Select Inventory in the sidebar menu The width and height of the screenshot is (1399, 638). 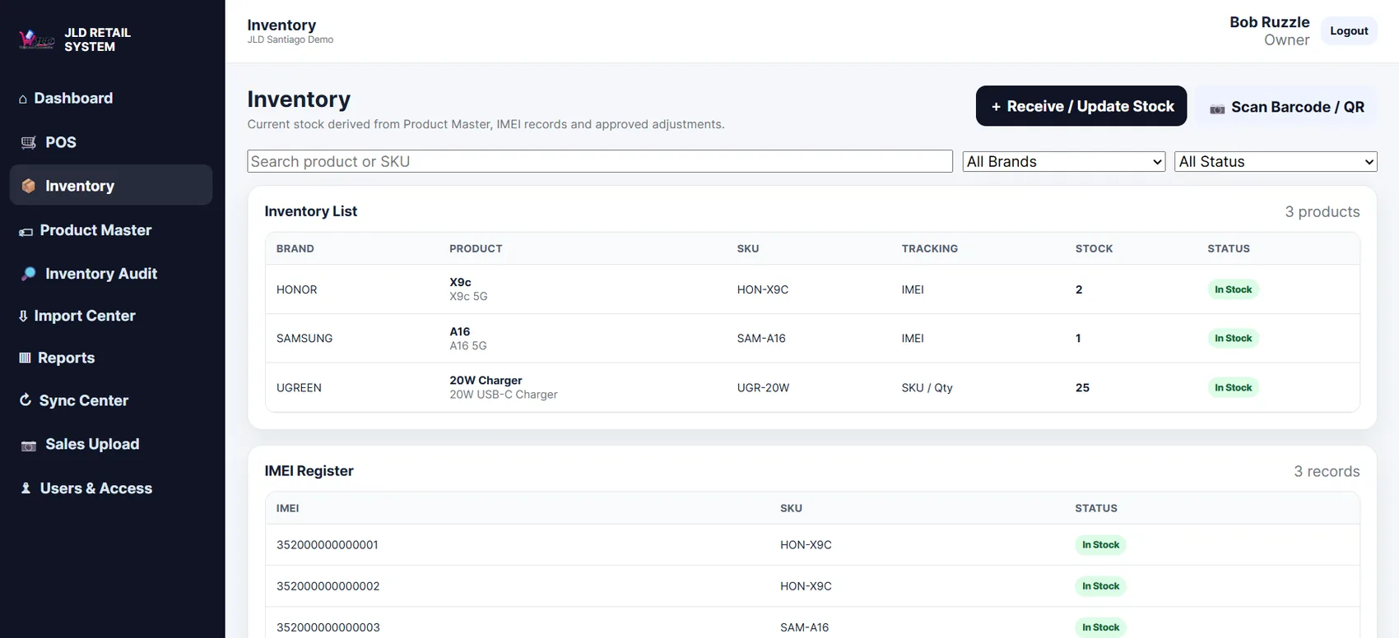111,185
